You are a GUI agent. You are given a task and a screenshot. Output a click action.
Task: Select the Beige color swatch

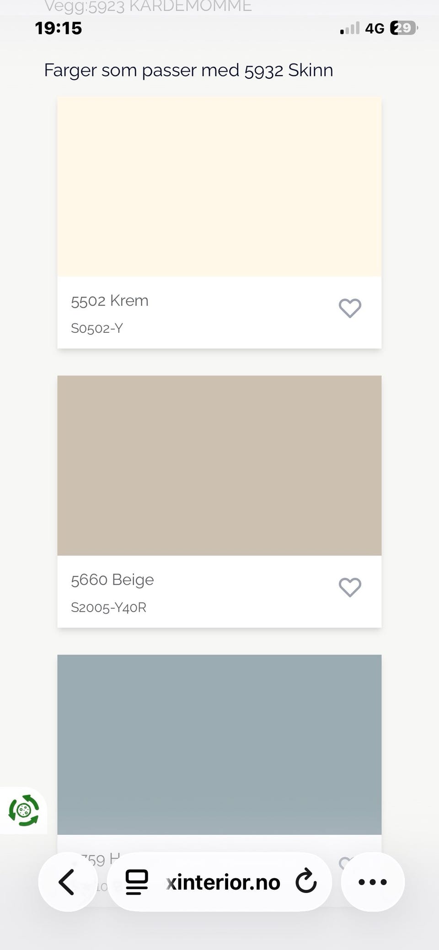click(x=219, y=465)
